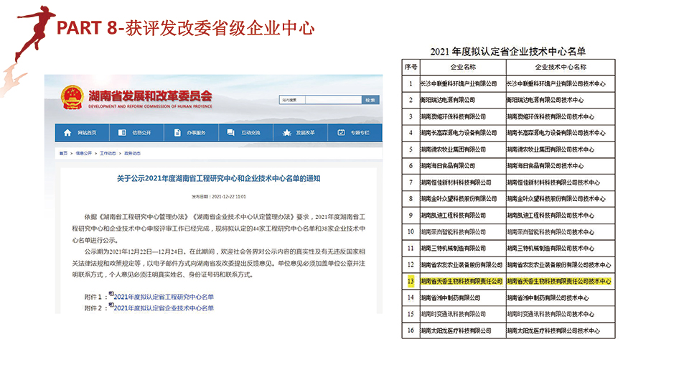Click the 发展改革 star icon

[x=286, y=133]
